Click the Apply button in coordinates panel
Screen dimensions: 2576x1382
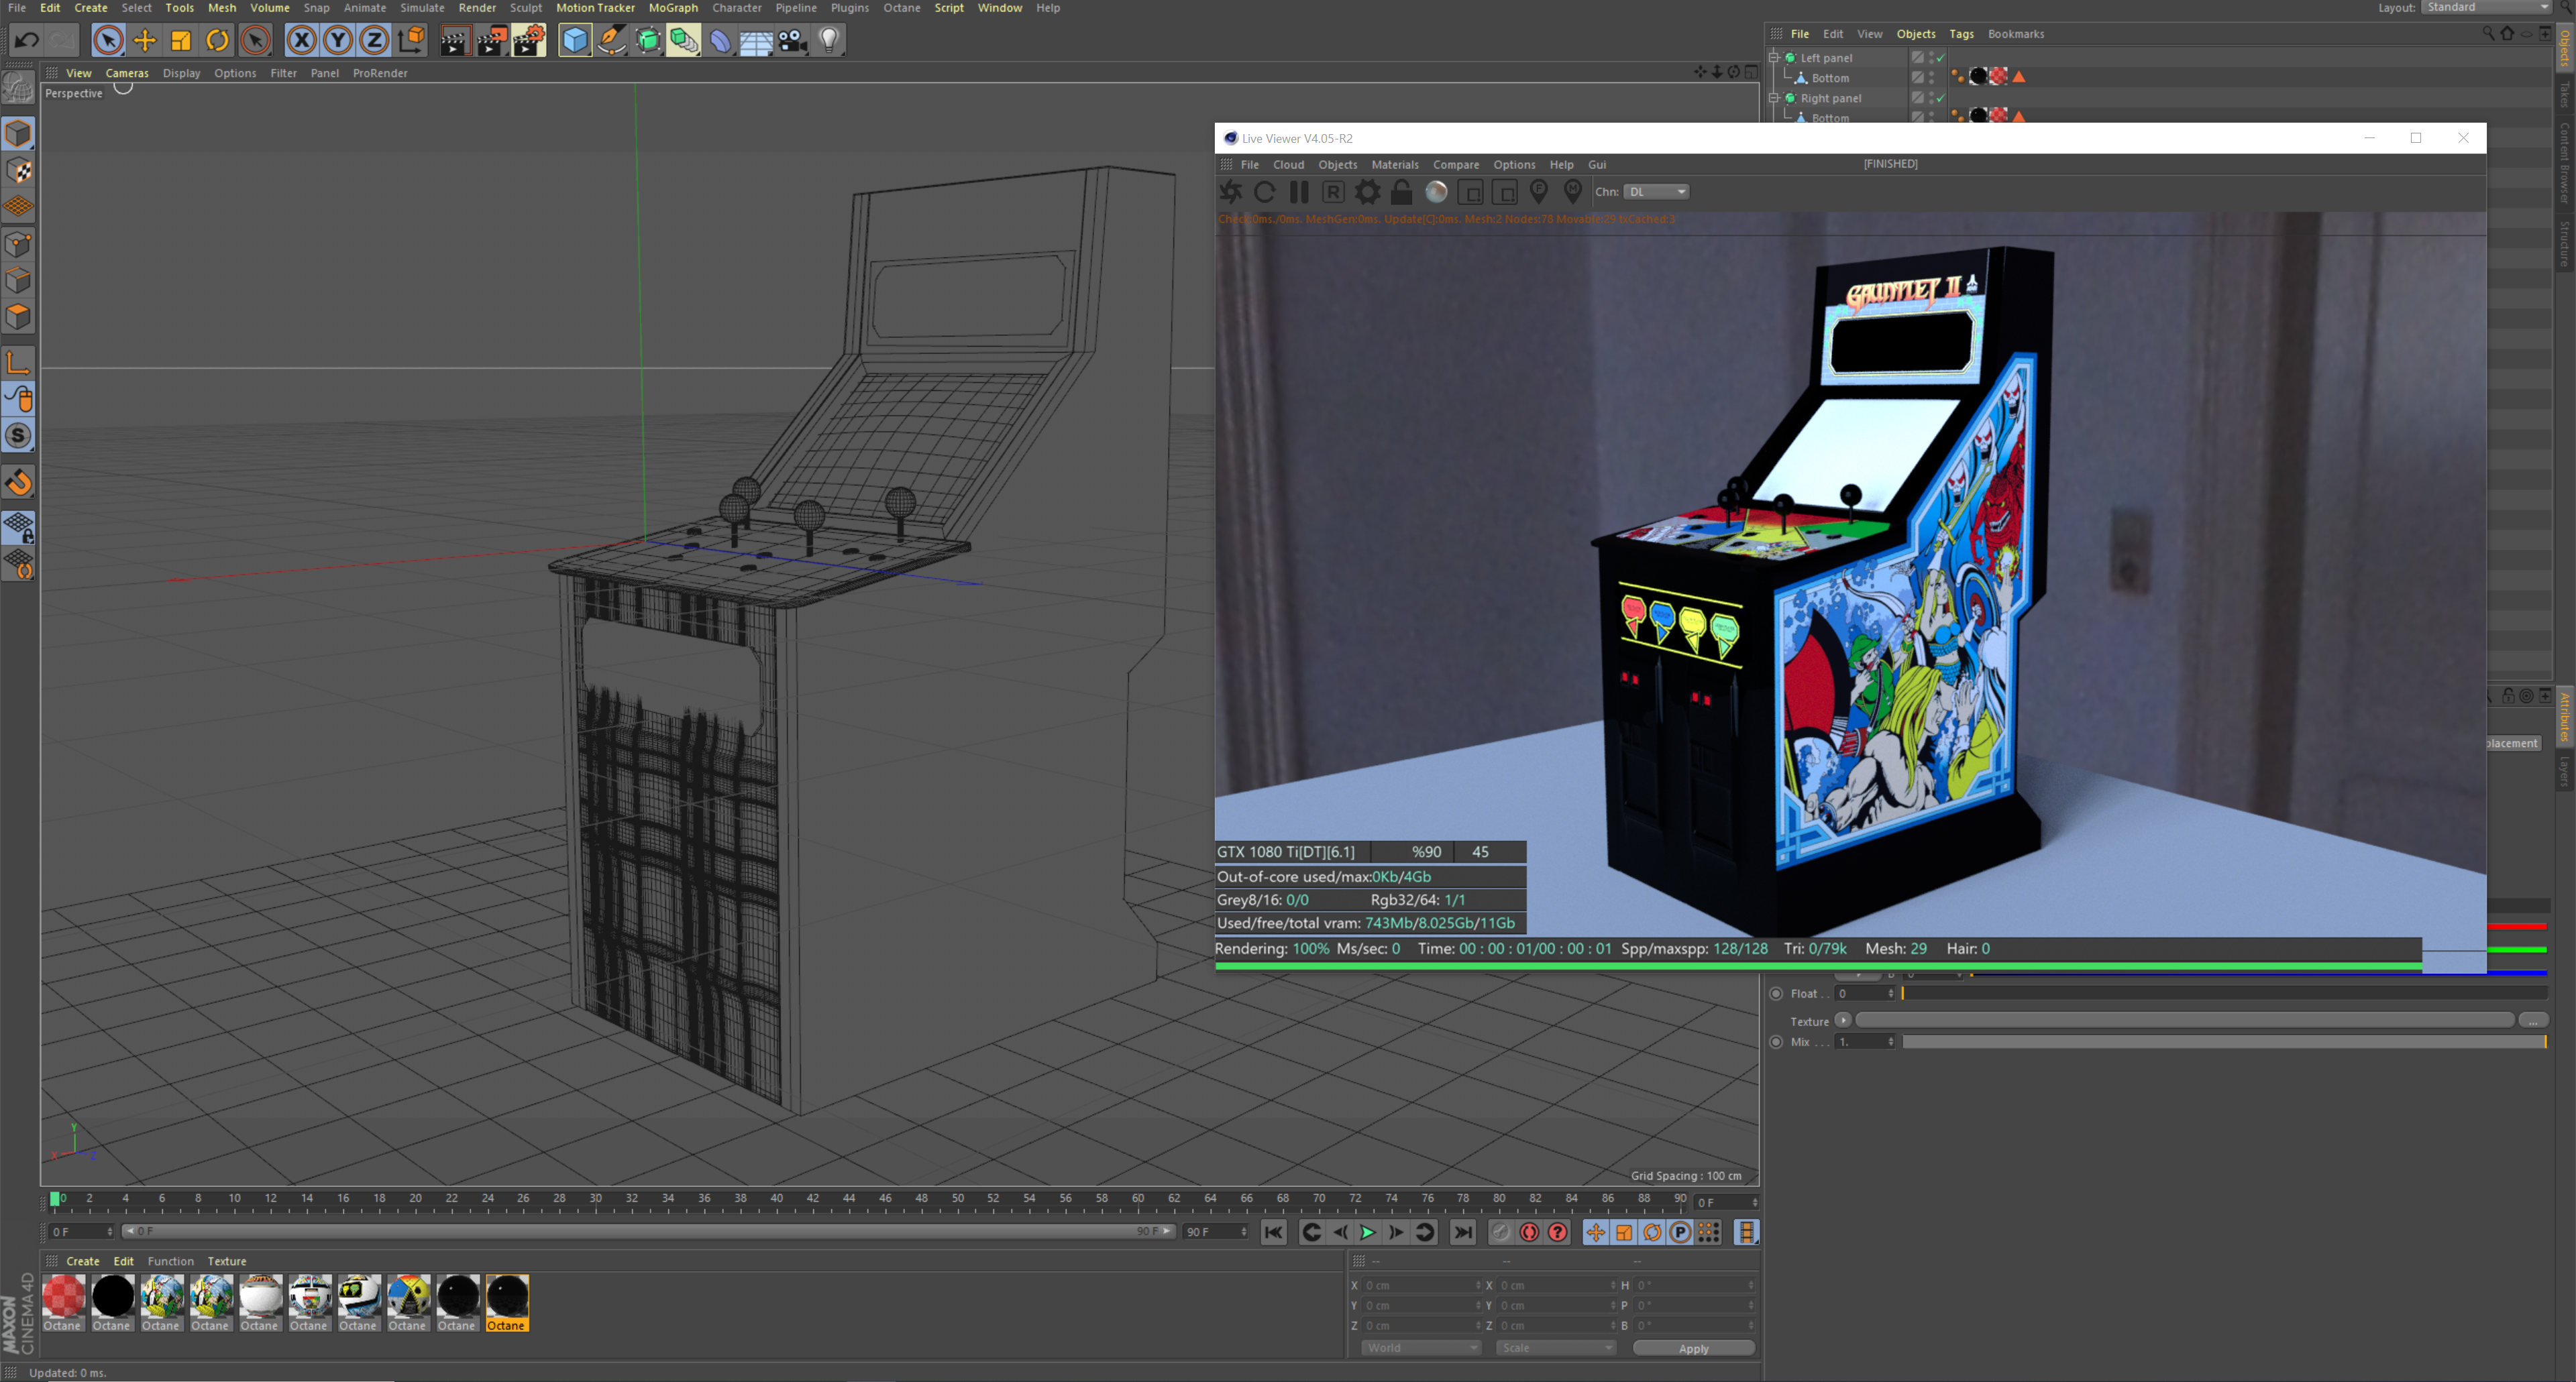coord(1693,1348)
